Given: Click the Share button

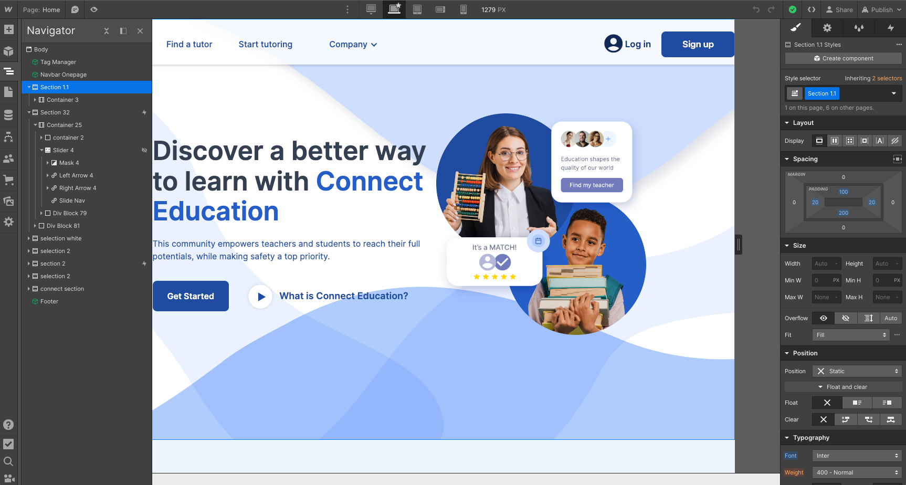Looking at the screenshot, I should [839, 9].
